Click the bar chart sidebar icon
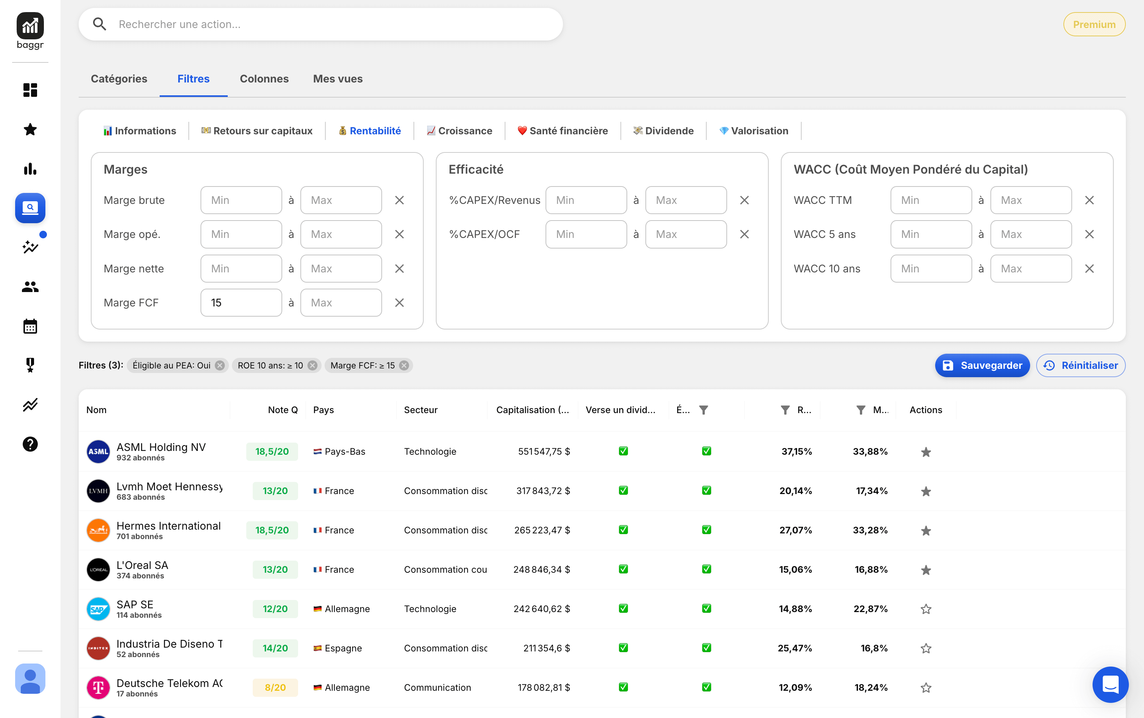The width and height of the screenshot is (1144, 718). pos(30,169)
